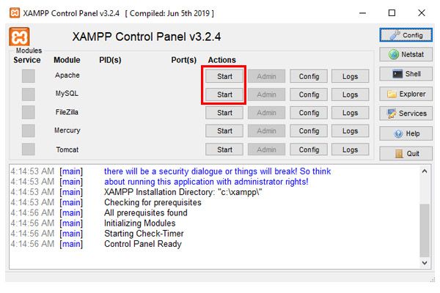This screenshot has width=440, height=293.
Task: Launch the Shell button
Action: (406, 74)
